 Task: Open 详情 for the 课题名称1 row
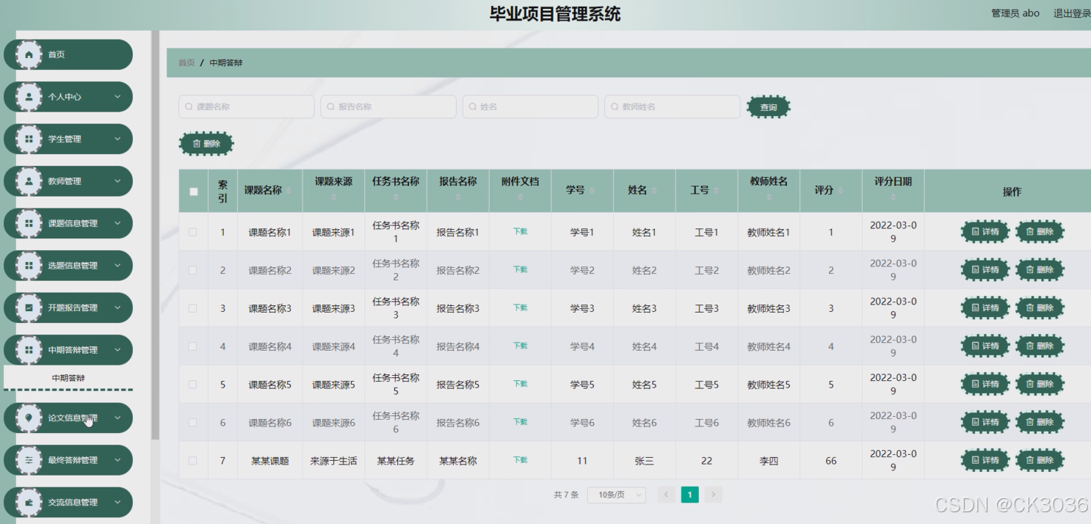point(985,232)
